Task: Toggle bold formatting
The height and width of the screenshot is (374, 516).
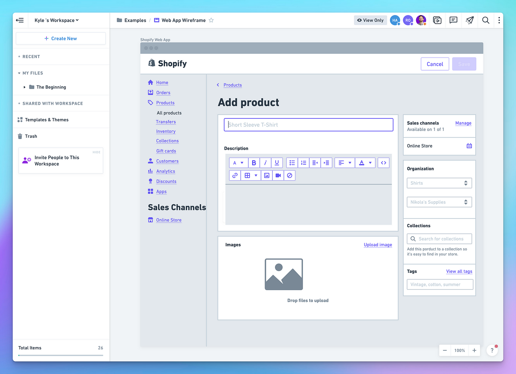Action: click(254, 163)
